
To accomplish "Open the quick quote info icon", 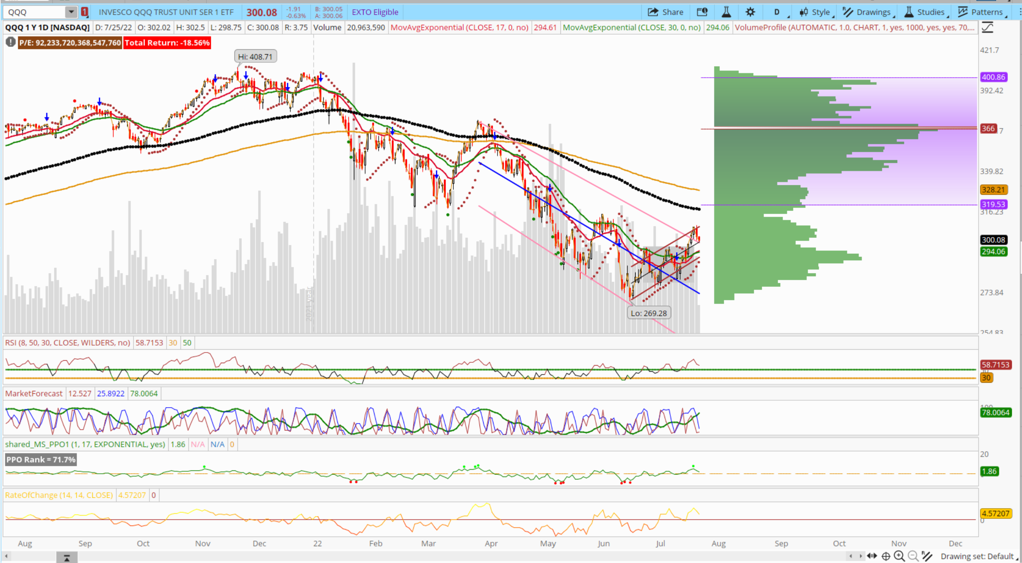I will pyautogui.click(x=702, y=12).
